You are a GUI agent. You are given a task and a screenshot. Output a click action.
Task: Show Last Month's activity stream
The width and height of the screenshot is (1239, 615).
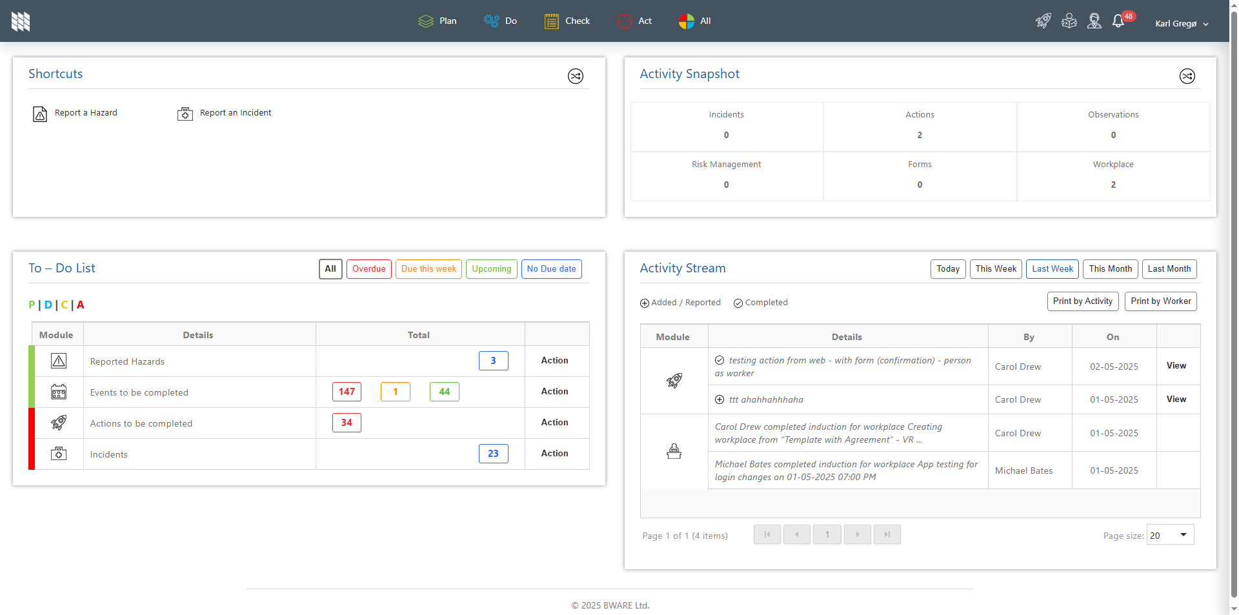[1169, 269]
